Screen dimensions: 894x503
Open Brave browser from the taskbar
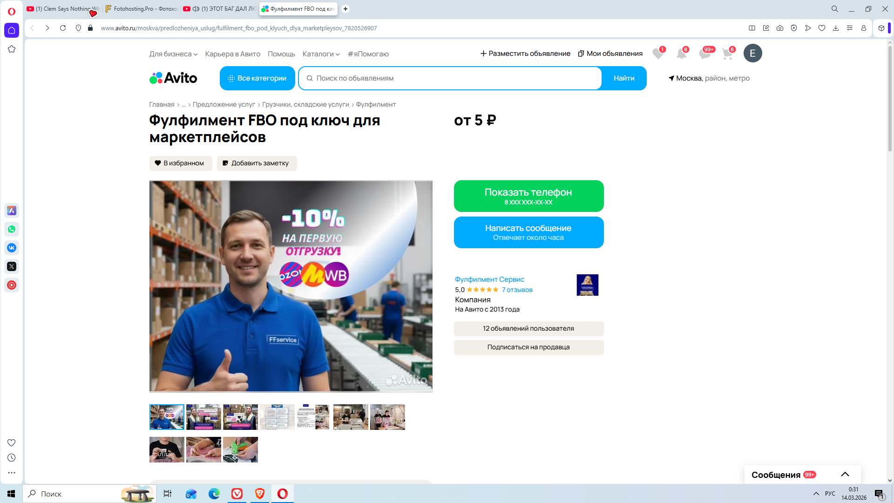click(260, 494)
